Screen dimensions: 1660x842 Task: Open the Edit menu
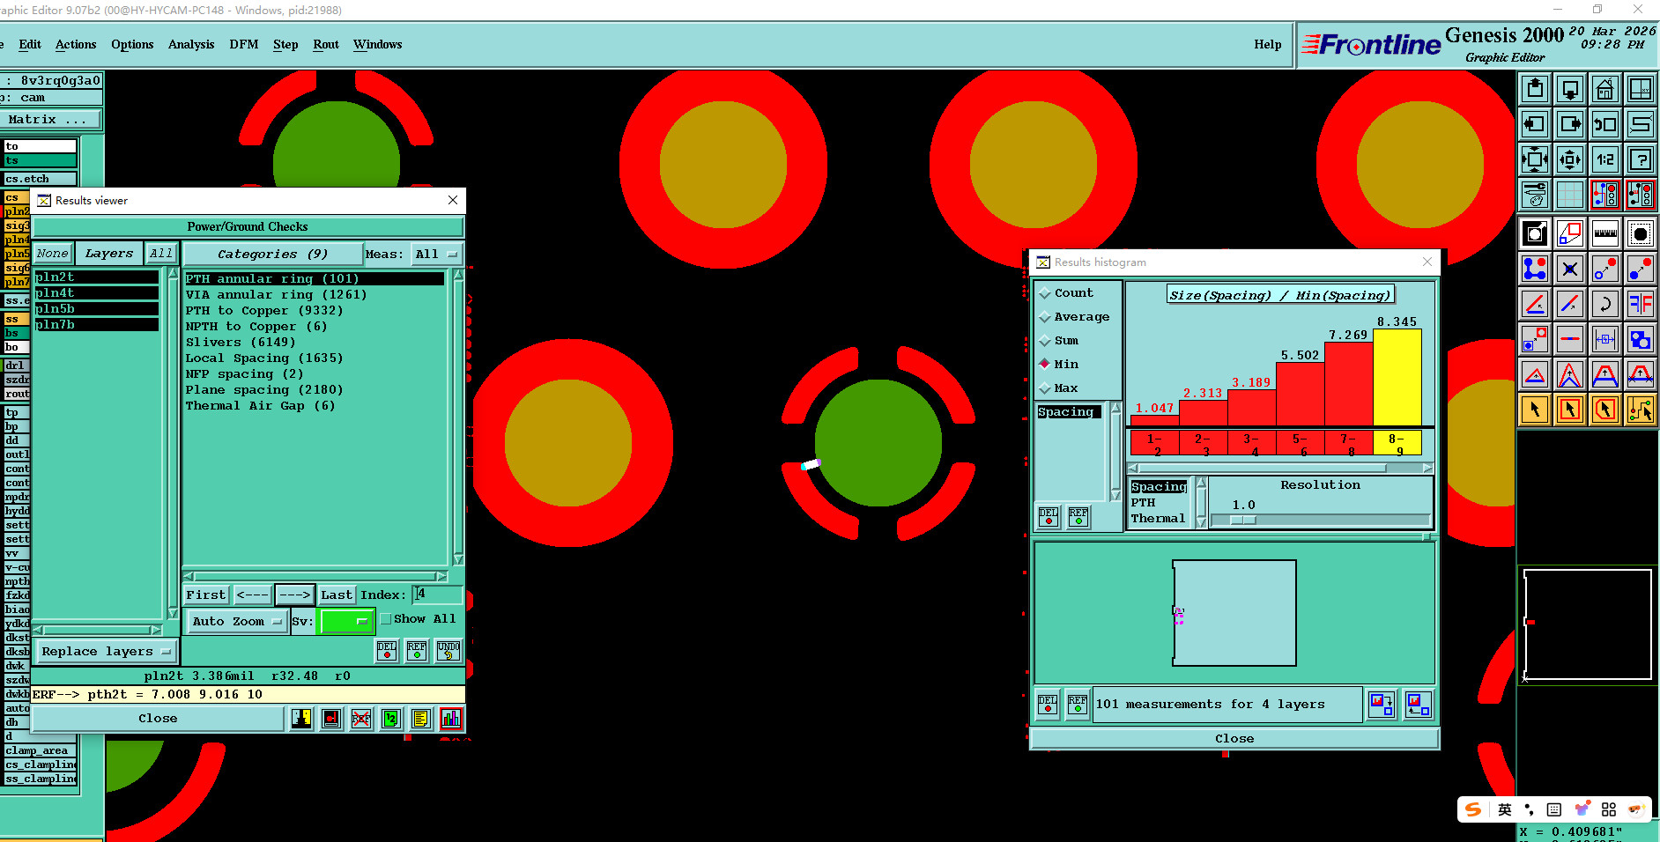pyautogui.click(x=30, y=45)
